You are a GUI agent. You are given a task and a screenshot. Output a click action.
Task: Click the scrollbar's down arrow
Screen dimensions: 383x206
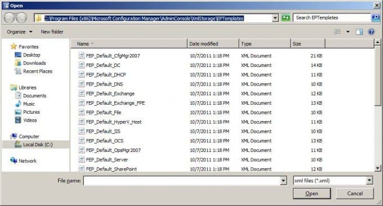click(377, 168)
